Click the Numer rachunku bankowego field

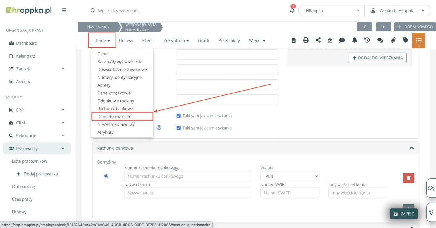(188, 176)
